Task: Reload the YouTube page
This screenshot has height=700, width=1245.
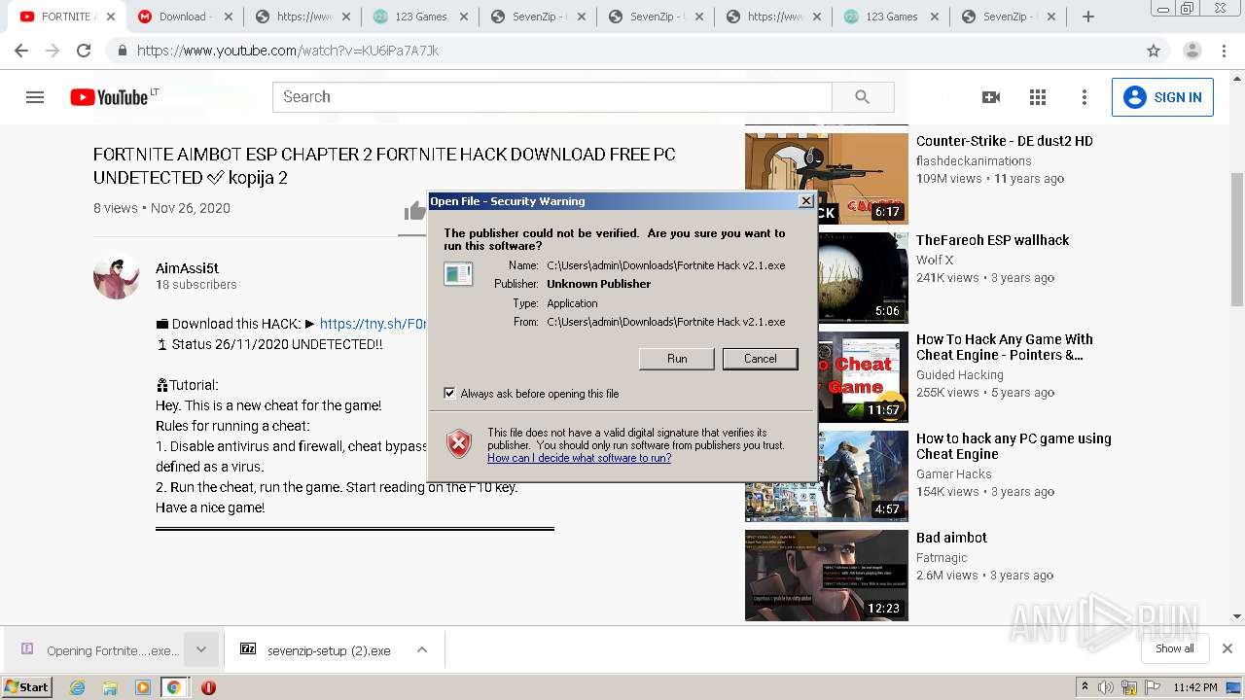Action: point(84,51)
